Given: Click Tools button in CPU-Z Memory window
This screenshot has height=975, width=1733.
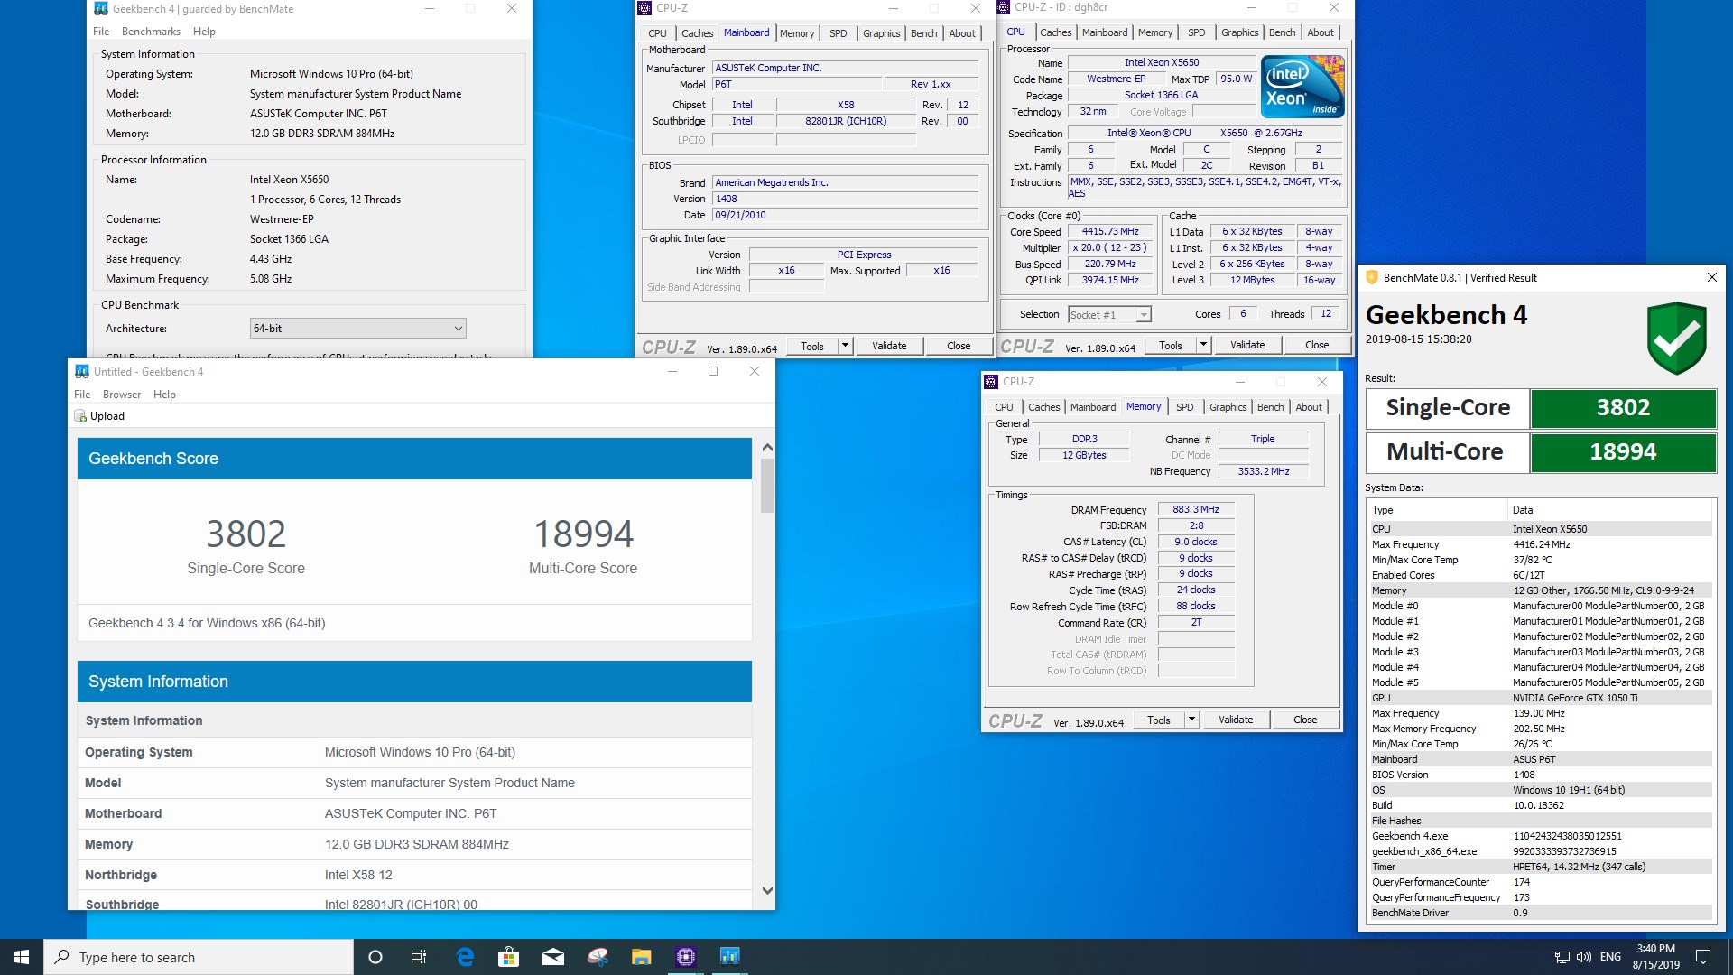Looking at the screenshot, I should click(x=1159, y=720).
